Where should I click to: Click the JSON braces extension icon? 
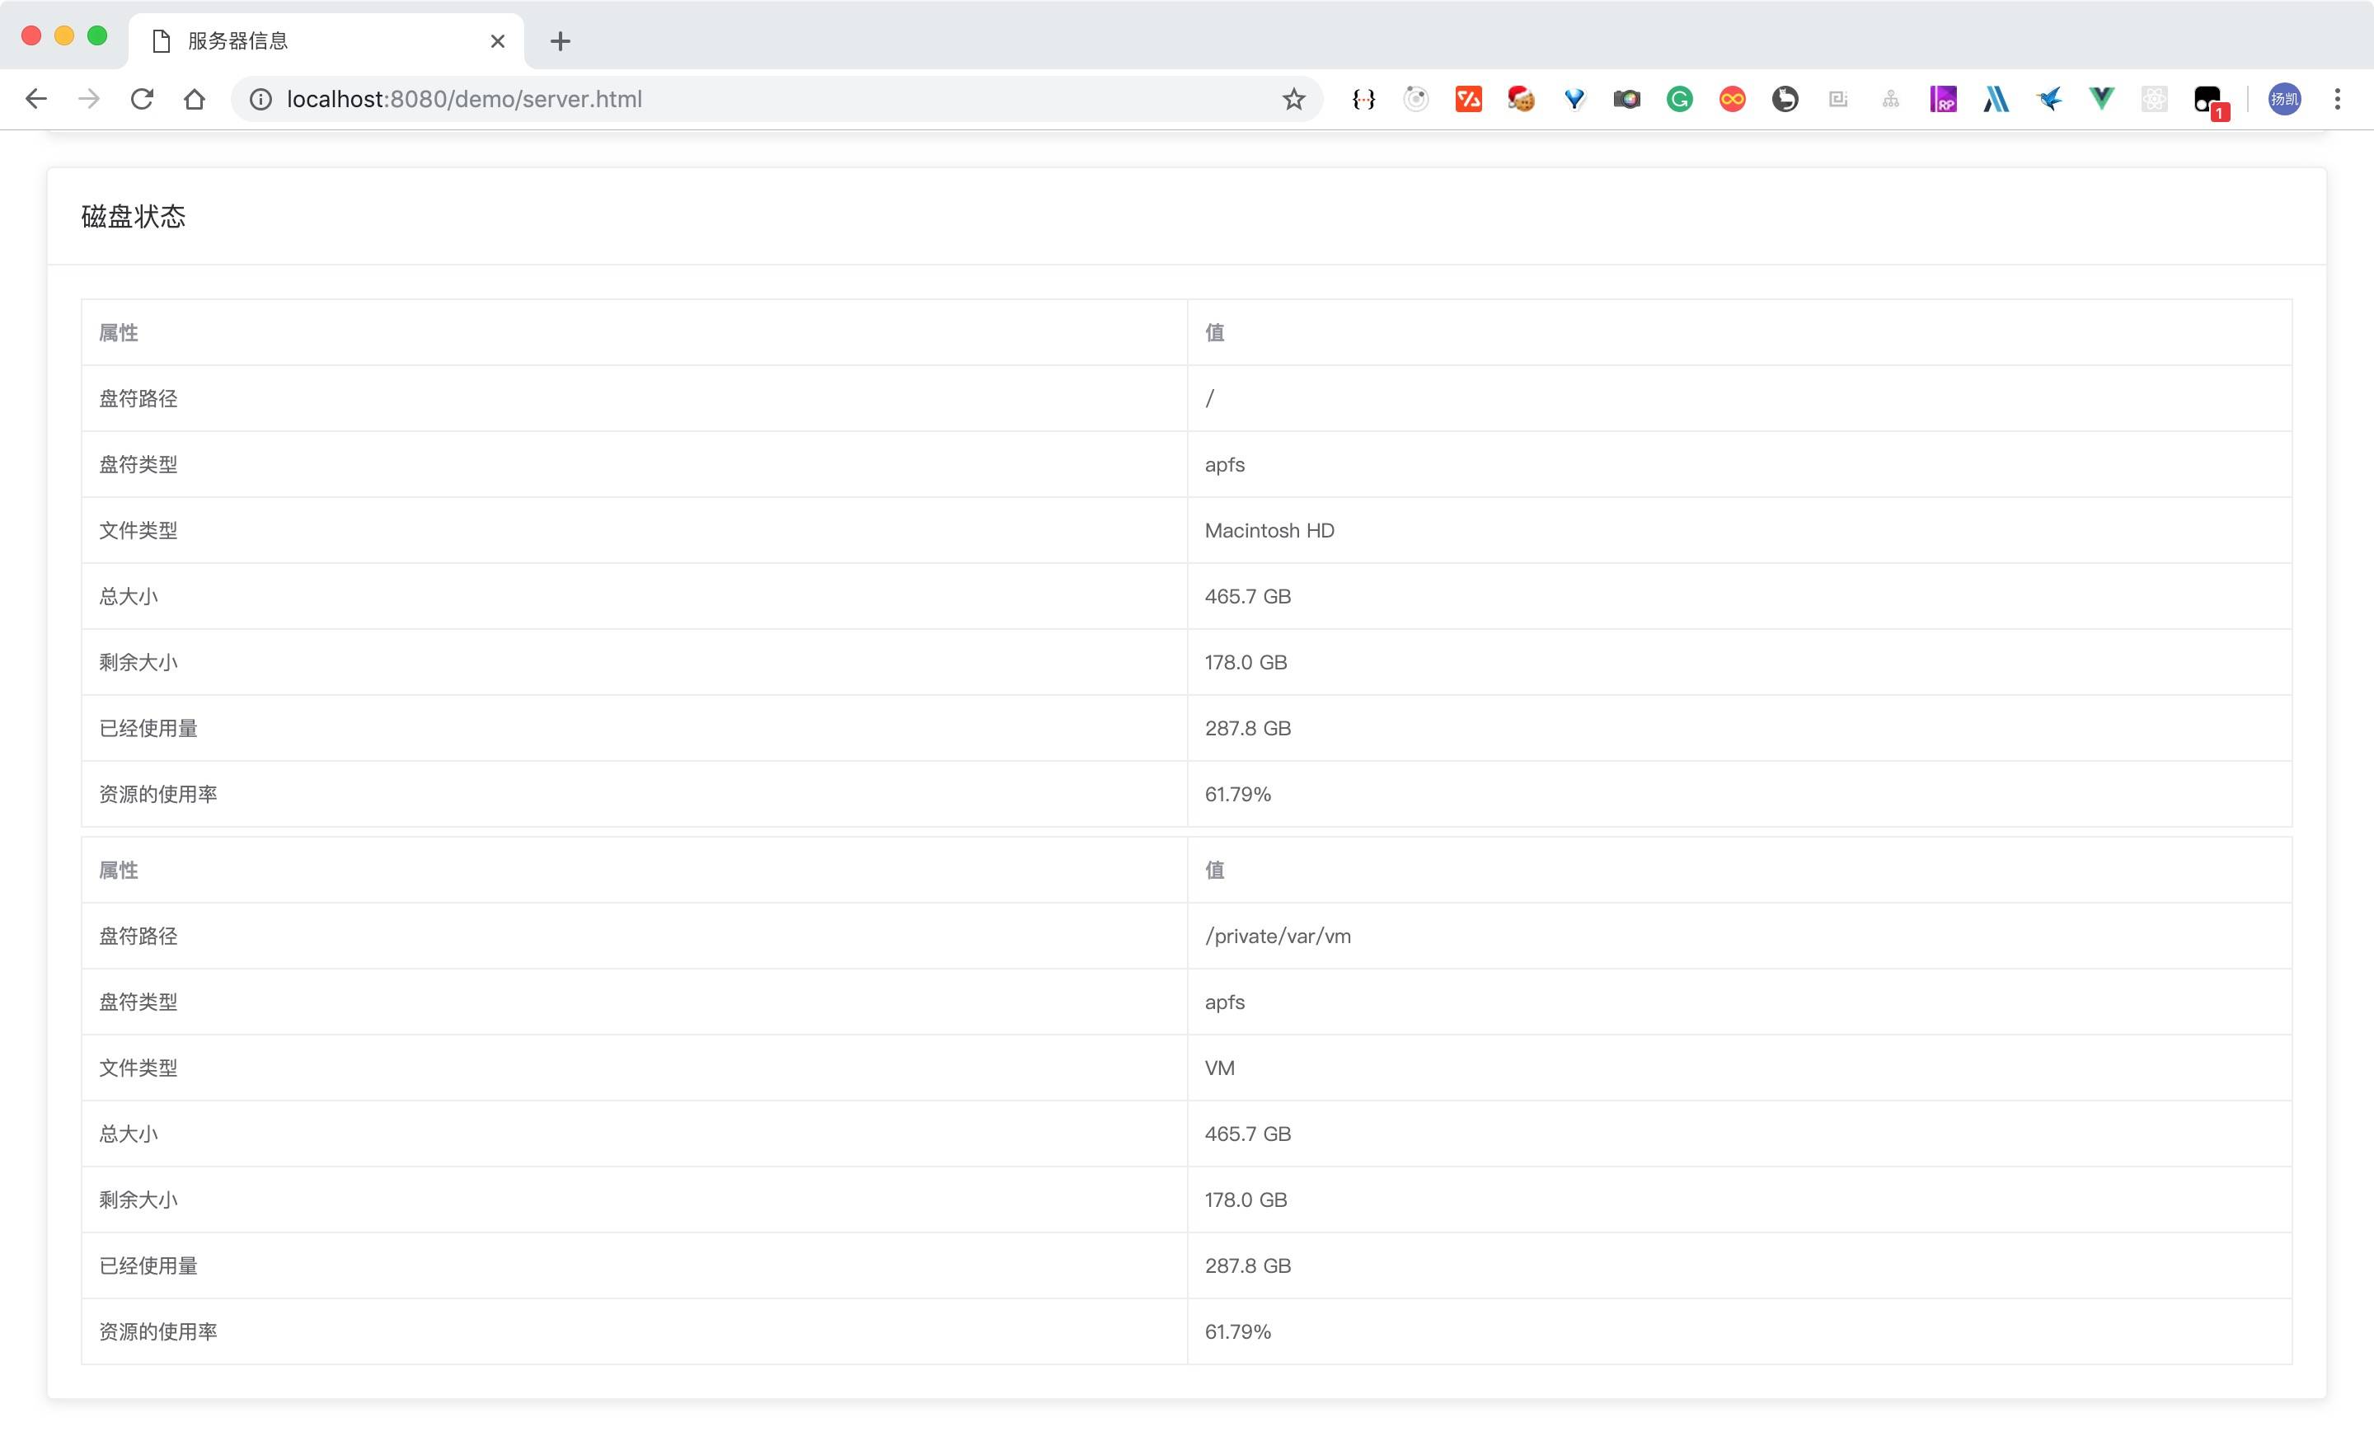[1363, 99]
